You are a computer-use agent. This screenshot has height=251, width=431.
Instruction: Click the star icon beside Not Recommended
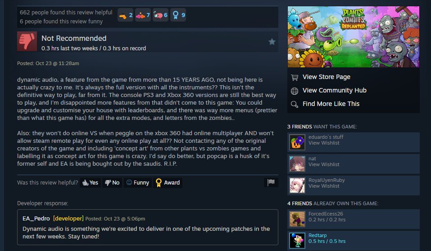[x=272, y=42]
